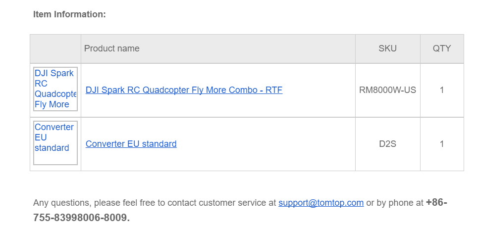This screenshot has height=229, width=477.
Task: Open the DJI Spark Fly More Combo link
Action: click(x=184, y=90)
